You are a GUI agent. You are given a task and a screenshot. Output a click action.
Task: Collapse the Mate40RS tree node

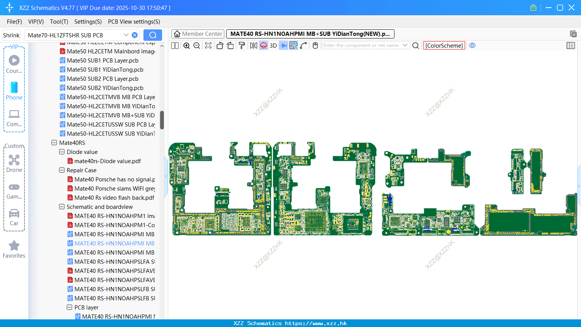point(54,143)
